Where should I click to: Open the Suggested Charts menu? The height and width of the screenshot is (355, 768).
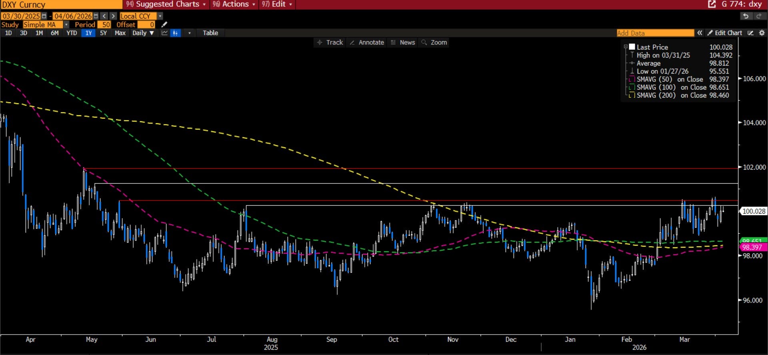[166, 4]
